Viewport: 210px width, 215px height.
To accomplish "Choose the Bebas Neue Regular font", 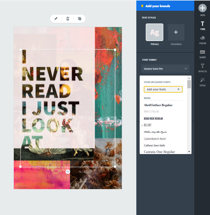I will click(153, 119).
